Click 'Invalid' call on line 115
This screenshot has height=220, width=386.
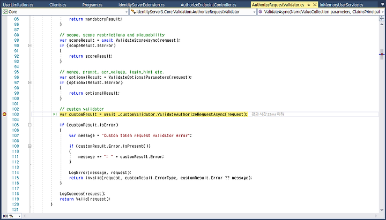[x=93, y=178]
